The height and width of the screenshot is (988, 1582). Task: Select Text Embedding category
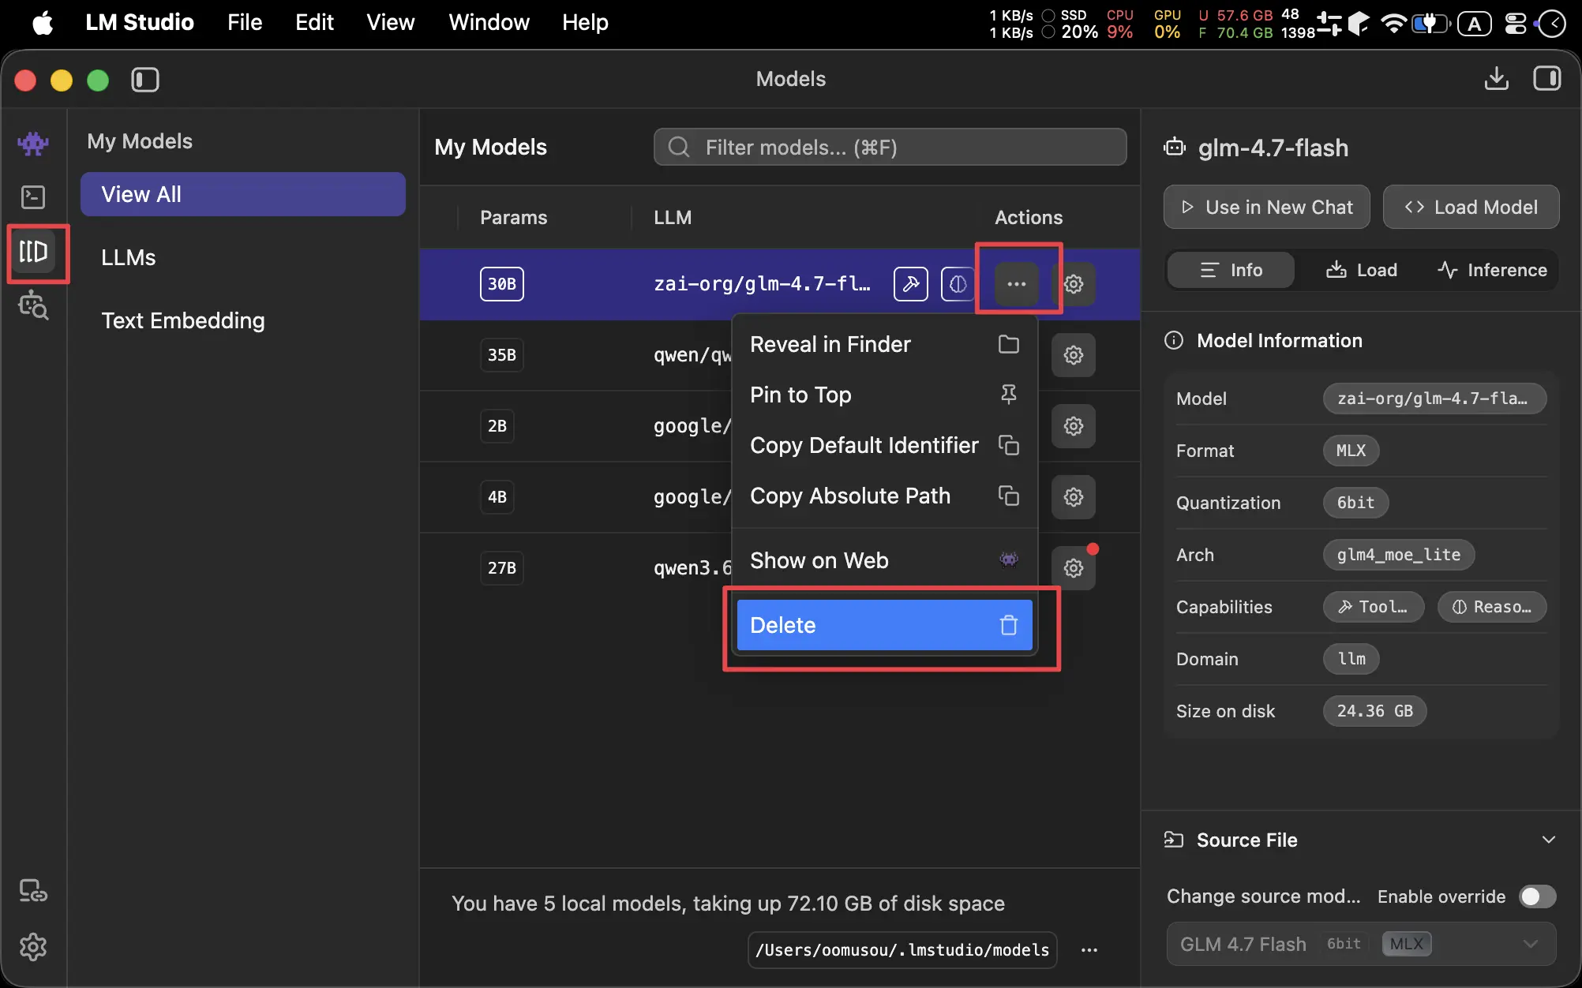pos(243,320)
